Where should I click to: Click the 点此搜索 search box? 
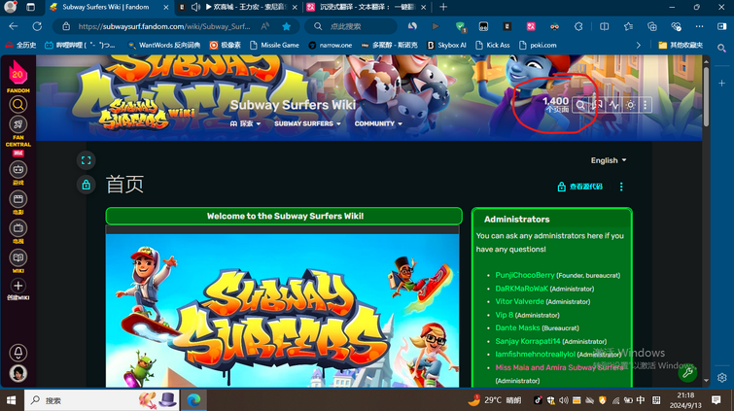point(351,26)
